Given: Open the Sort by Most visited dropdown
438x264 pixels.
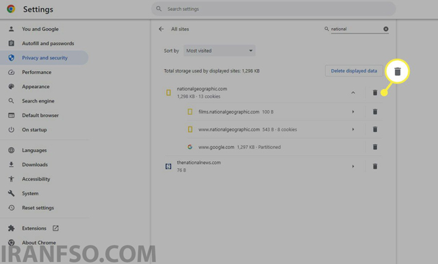Looking at the screenshot, I should (219, 51).
